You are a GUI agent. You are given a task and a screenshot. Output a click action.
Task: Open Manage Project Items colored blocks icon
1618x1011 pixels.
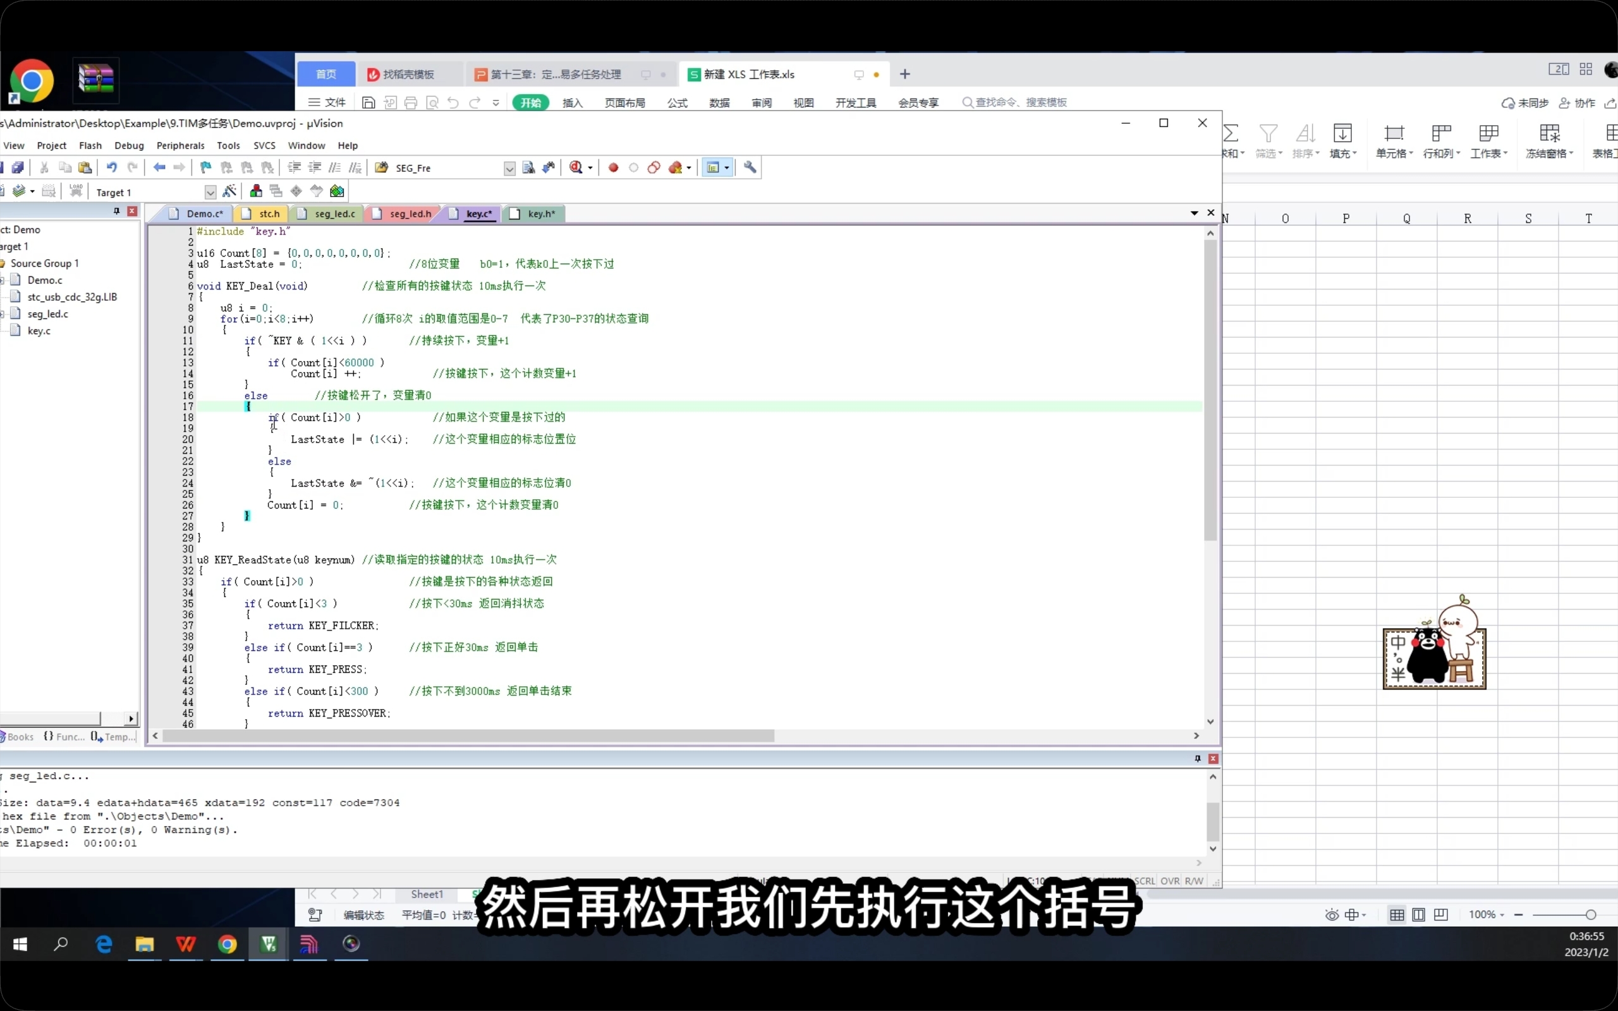tap(255, 192)
